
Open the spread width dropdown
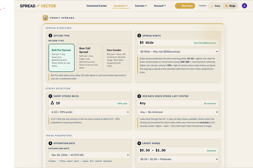point(178,52)
